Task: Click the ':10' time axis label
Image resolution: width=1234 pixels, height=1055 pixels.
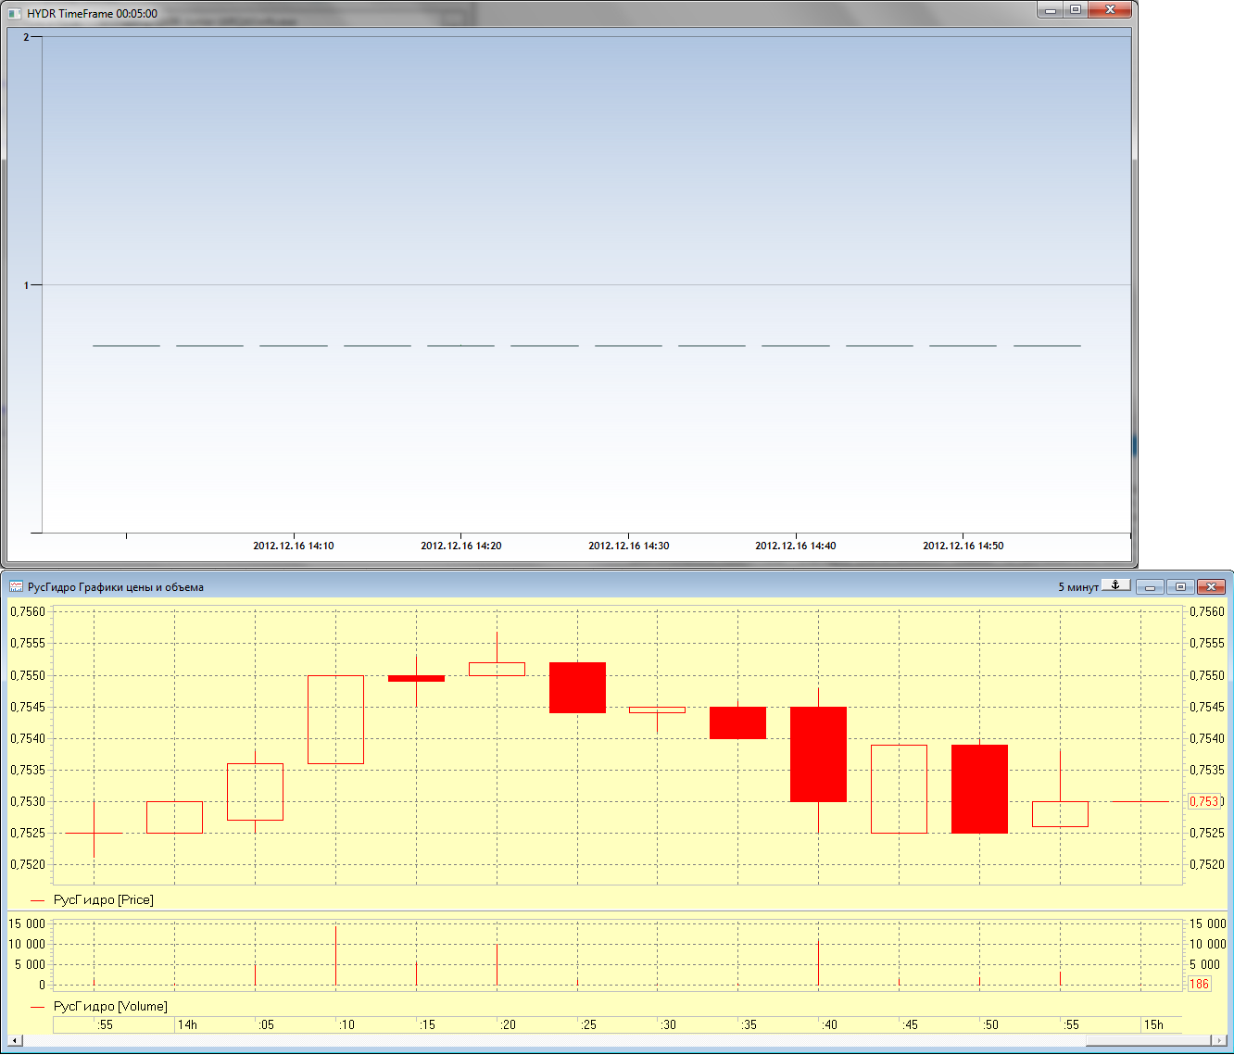Action: (346, 1024)
